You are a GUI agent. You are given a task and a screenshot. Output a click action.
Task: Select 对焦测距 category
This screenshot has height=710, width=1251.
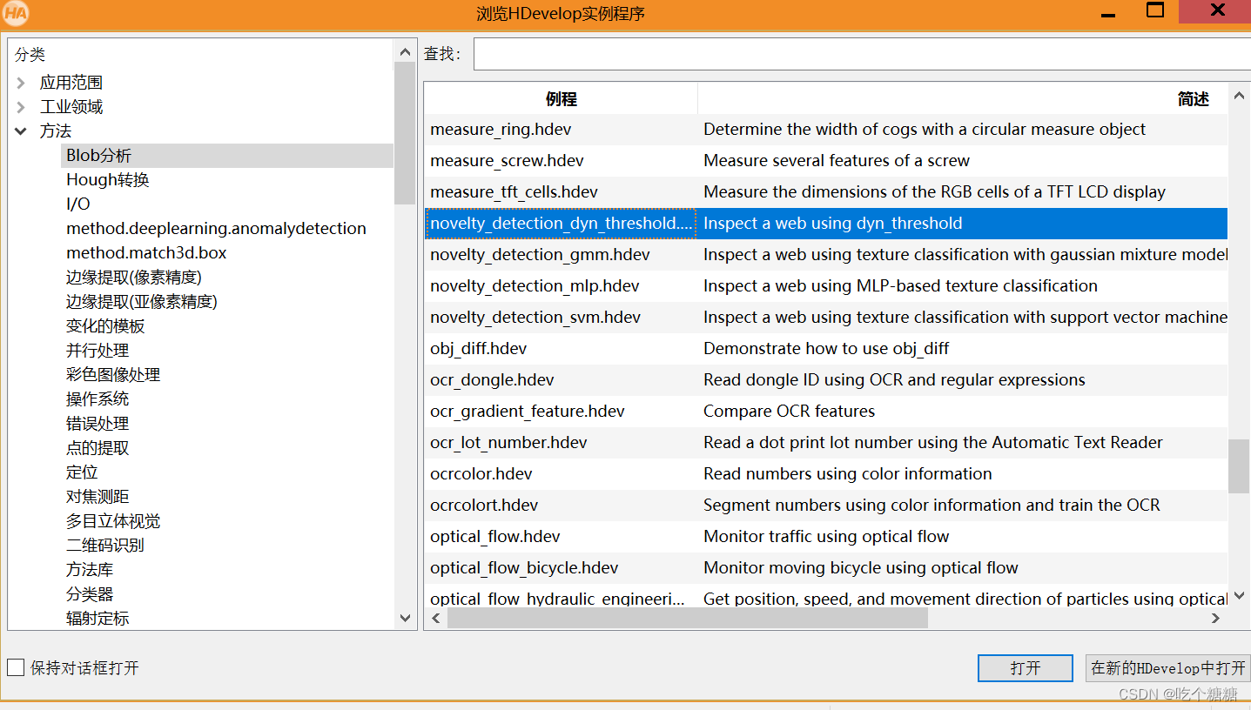pos(98,497)
